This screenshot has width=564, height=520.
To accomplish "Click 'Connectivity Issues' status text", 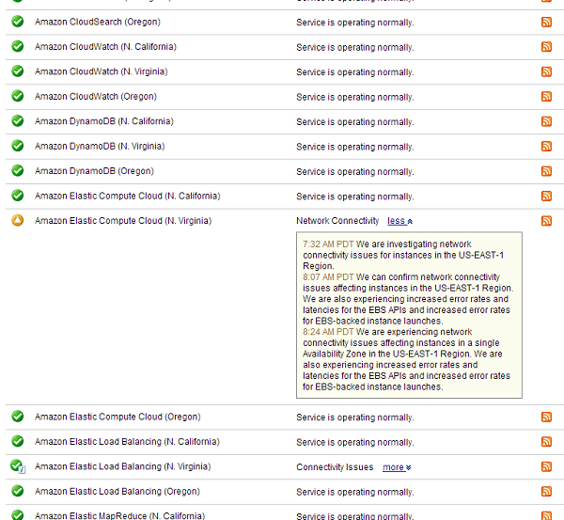I will pyautogui.click(x=335, y=467).
